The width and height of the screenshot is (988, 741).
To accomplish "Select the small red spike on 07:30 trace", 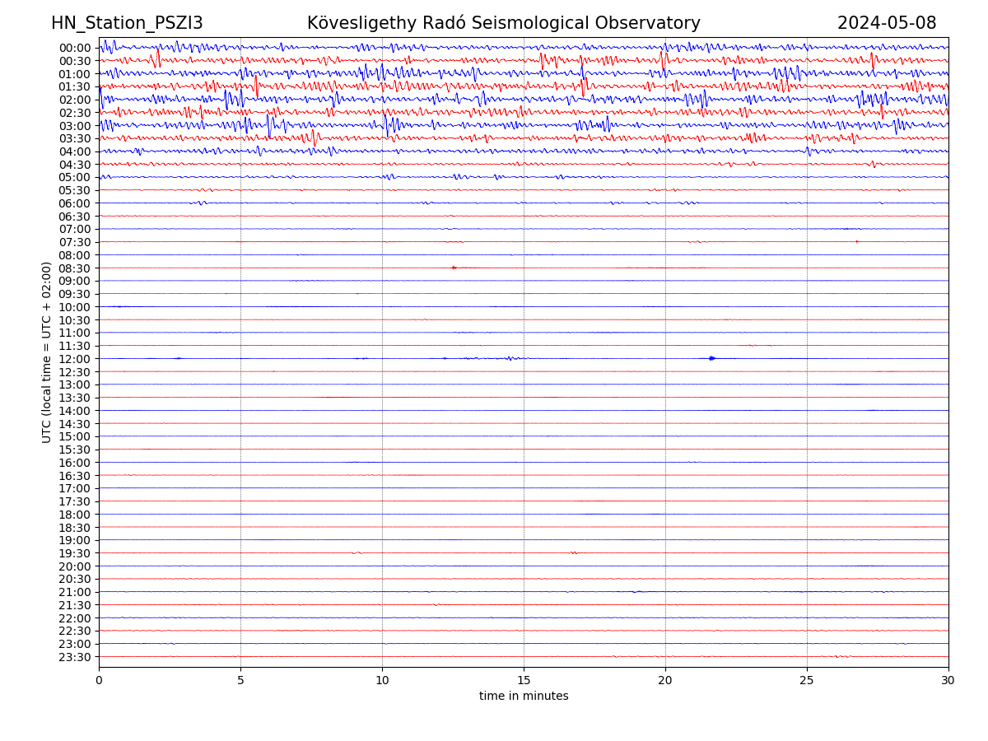I will pyautogui.click(x=856, y=241).
